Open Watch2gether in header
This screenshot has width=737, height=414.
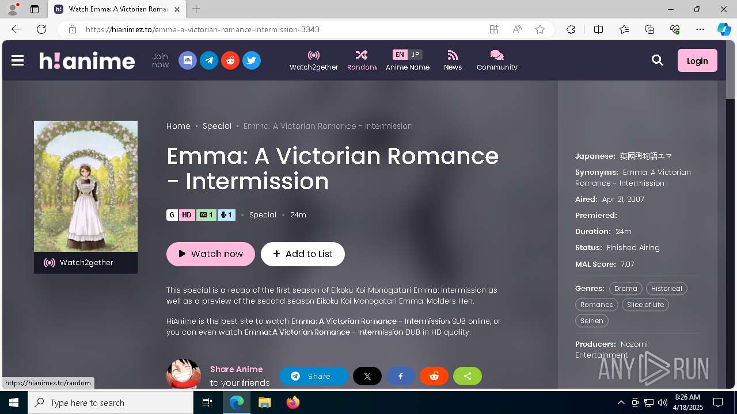coord(314,60)
